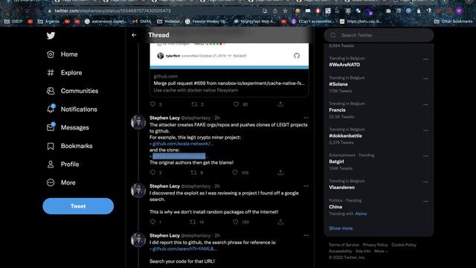Open the options menu for the China trend

pyautogui.click(x=425, y=202)
